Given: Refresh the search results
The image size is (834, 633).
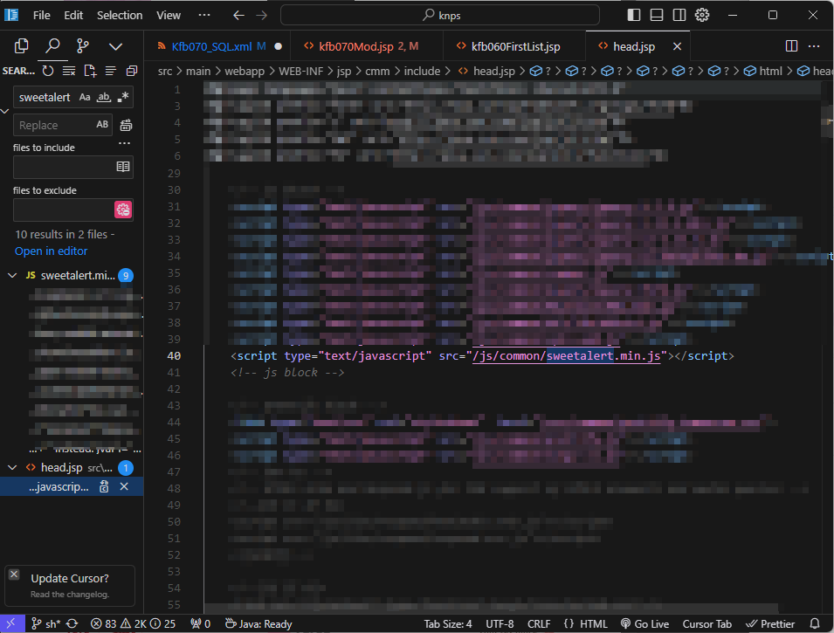Looking at the screenshot, I should click(48, 71).
